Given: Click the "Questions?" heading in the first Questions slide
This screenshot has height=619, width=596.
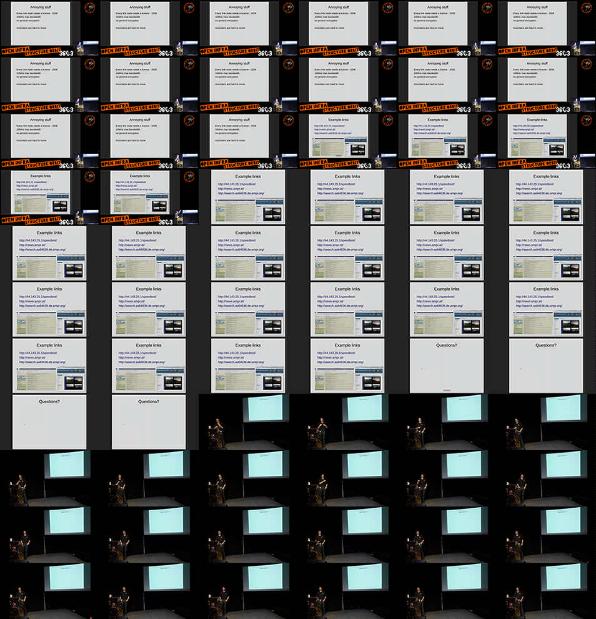Looking at the screenshot, I should click(446, 345).
